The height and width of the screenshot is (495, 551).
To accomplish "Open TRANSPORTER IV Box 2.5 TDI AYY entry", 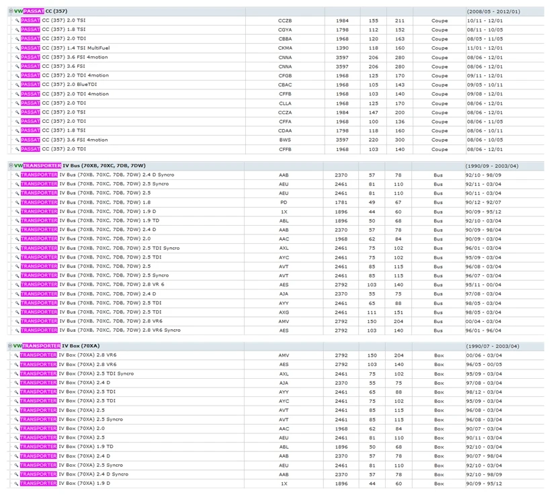I will click(x=67, y=392).
